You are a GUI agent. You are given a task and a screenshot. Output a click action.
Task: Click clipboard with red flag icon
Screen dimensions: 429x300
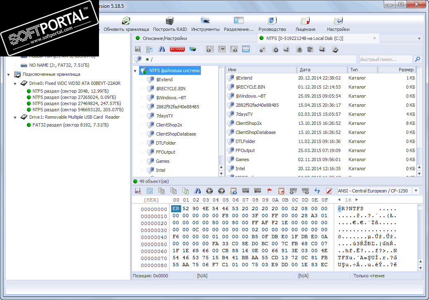[281, 191]
